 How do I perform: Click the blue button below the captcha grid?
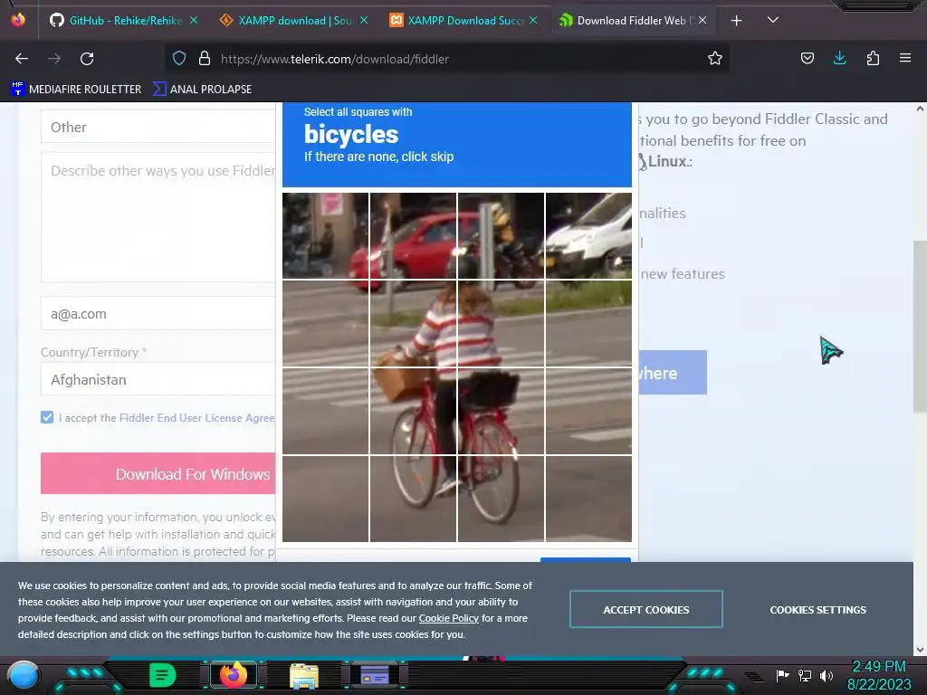(586, 559)
